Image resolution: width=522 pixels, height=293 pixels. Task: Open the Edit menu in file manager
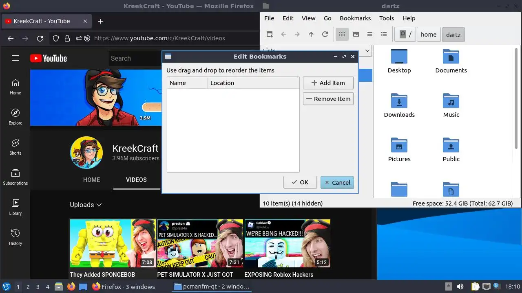288,18
